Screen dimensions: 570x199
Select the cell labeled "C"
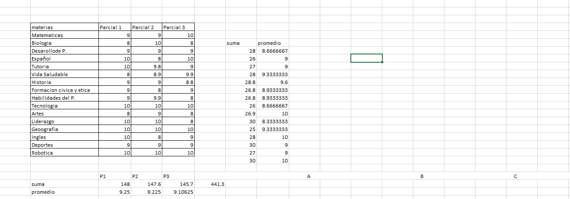coord(515,176)
